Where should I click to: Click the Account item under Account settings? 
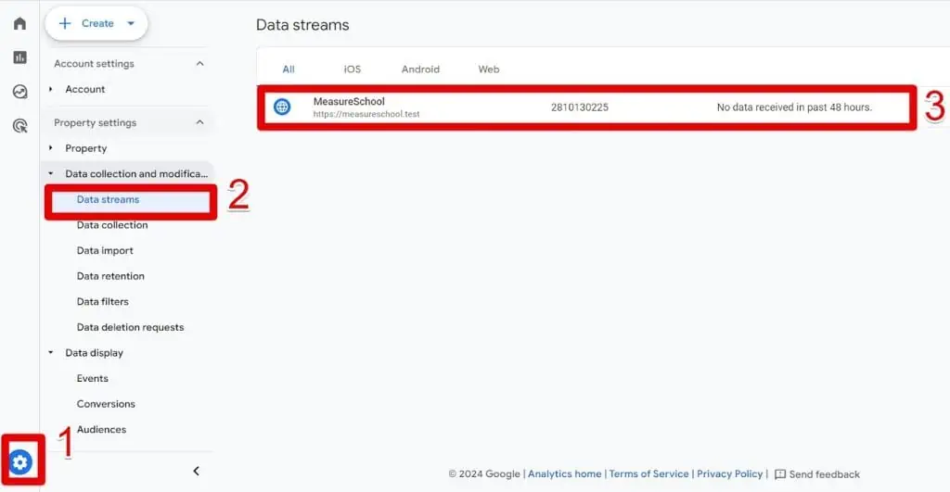[84, 89]
